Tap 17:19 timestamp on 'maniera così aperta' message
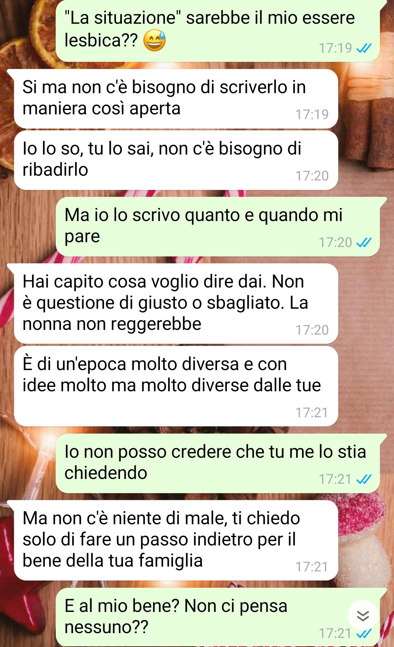 (312, 114)
